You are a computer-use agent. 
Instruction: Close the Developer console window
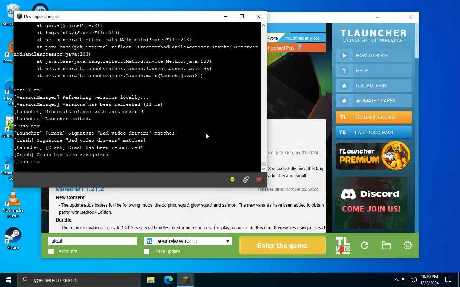click(258, 16)
